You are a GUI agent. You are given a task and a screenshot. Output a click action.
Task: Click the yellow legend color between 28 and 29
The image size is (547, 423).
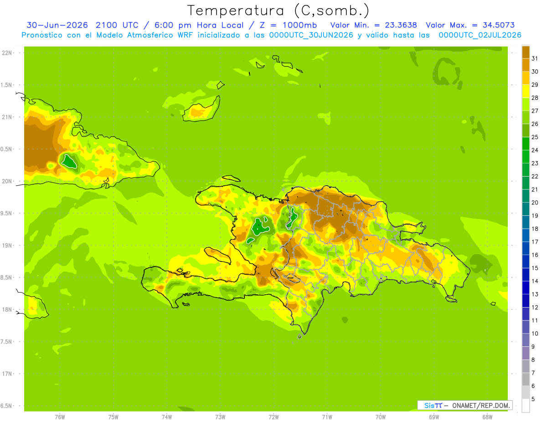tap(526, 91)
